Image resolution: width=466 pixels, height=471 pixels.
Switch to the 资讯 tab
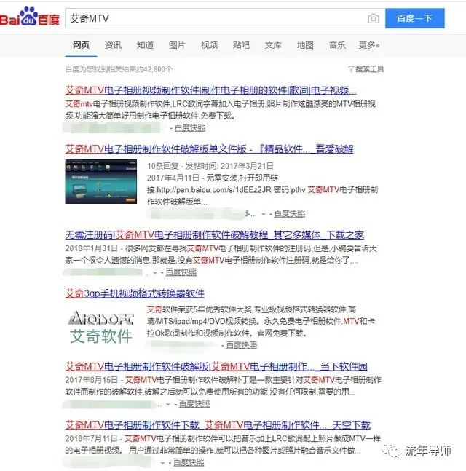click(x=113, y=45)
